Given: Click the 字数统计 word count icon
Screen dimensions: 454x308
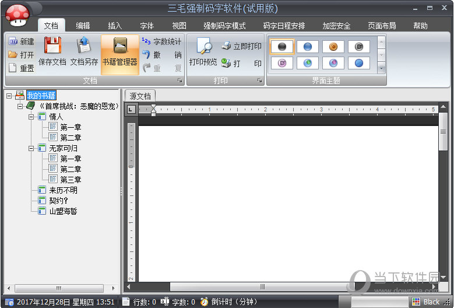Looking at the screenshot, I should click(146, 41).
